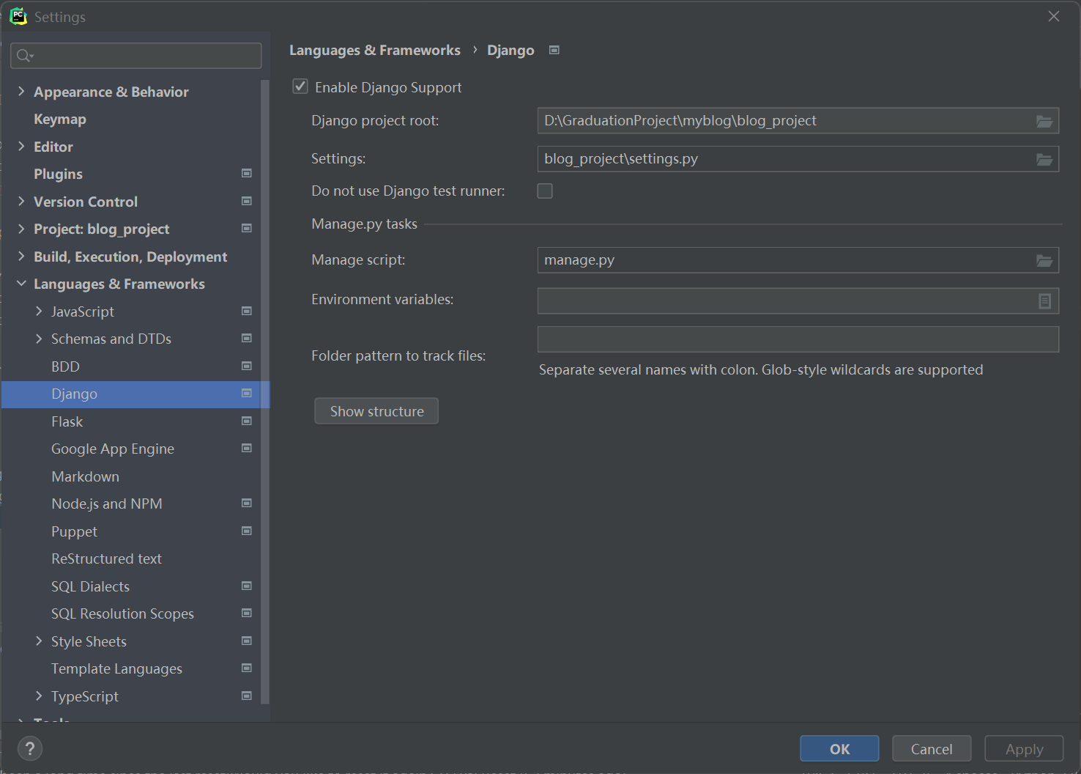The height and width of the screenshot is (774, 1081).
Task: Click the project-level icon on SQL Resolution Scopes row
Action: [x=247, y=613]
